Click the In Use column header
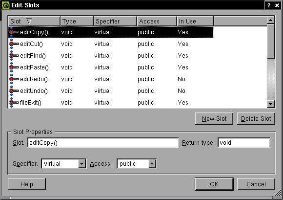This screenshot has height=200, width=283. click(x=195, y=22)
